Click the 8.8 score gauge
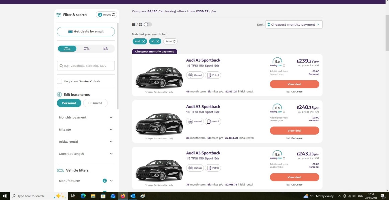 [278, 154]
